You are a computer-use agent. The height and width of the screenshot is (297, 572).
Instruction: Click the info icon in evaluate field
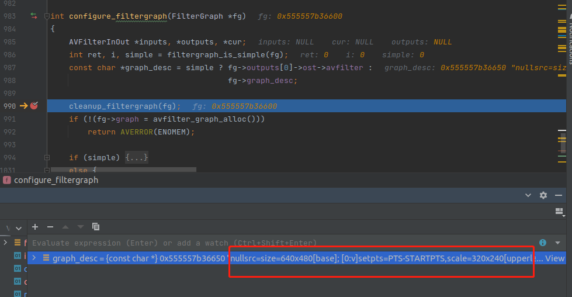point(543,243)
